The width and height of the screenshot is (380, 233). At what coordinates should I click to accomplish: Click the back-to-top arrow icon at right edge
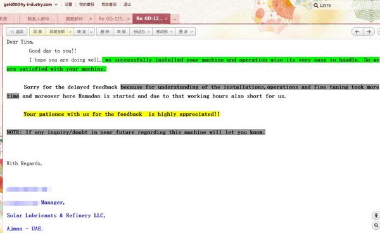[x=376, y=215]
